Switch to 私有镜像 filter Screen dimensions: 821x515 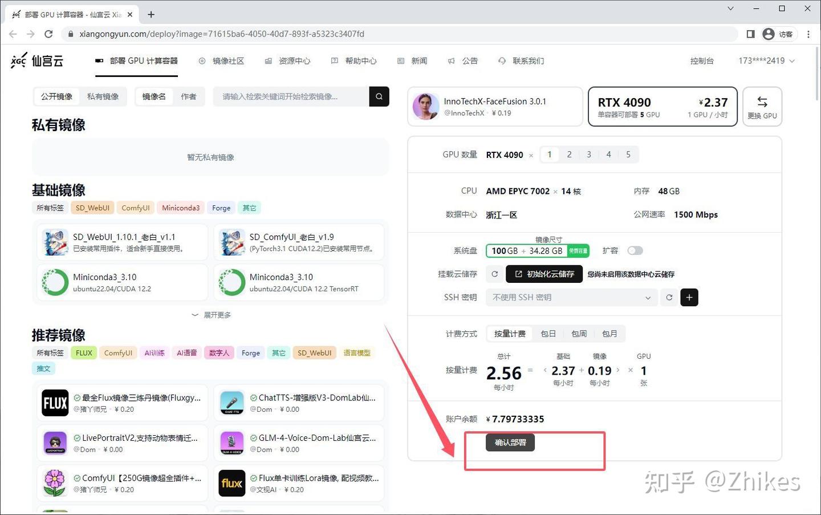[x=103, y=96]
